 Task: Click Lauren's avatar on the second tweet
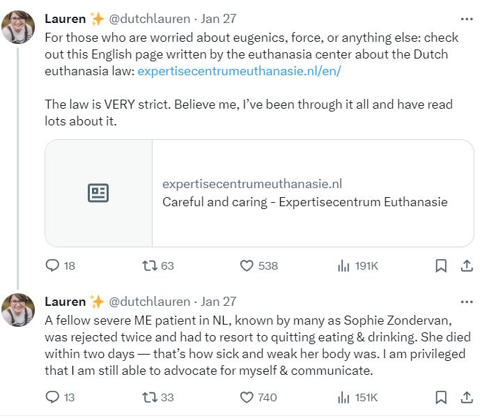[19, 310]
